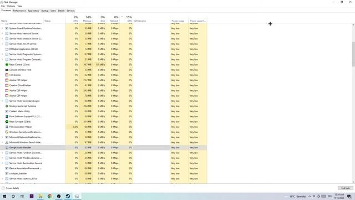The height and width of the screenshot is (200, 355).
Task: Sort processes by Memory column
Action: (x=86, y=19)
